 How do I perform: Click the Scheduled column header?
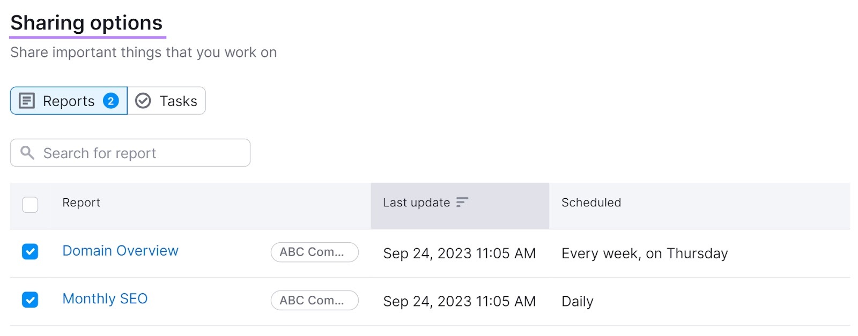pyautogui.click(x=591, y=203)
